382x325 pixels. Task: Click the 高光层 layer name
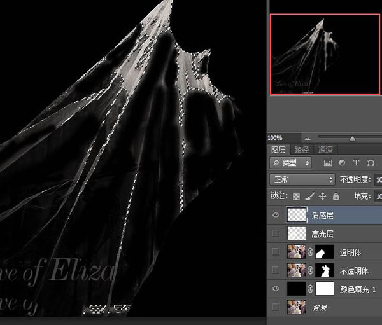click(322, 234)
